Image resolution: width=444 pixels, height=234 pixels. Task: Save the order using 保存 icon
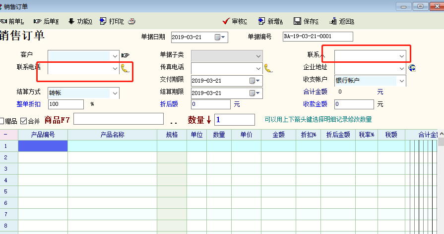pos(306,21)
